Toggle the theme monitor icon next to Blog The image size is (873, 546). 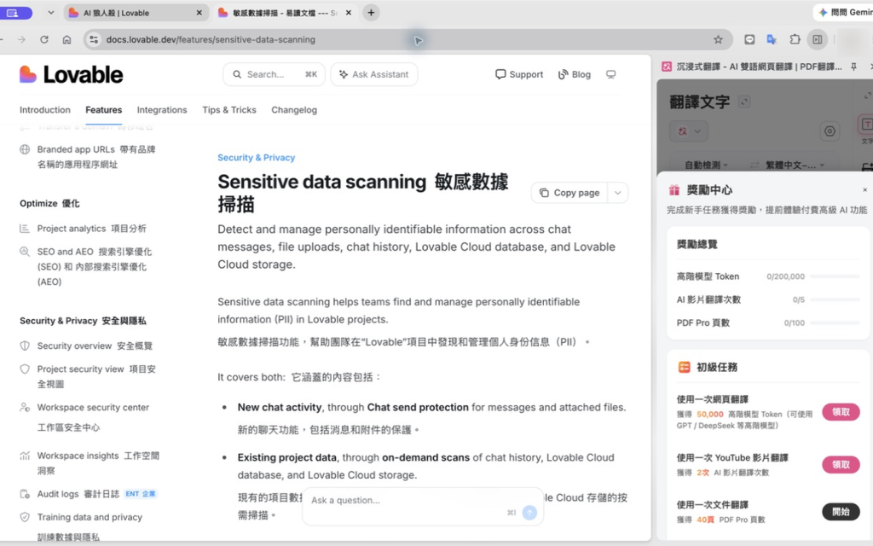click(610, 74)
